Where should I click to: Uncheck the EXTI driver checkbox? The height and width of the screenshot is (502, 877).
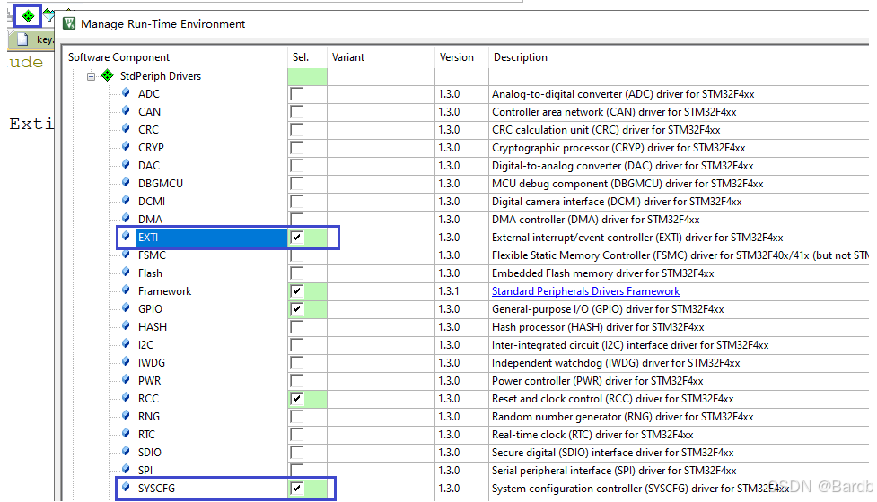click(x=297, y=238)
